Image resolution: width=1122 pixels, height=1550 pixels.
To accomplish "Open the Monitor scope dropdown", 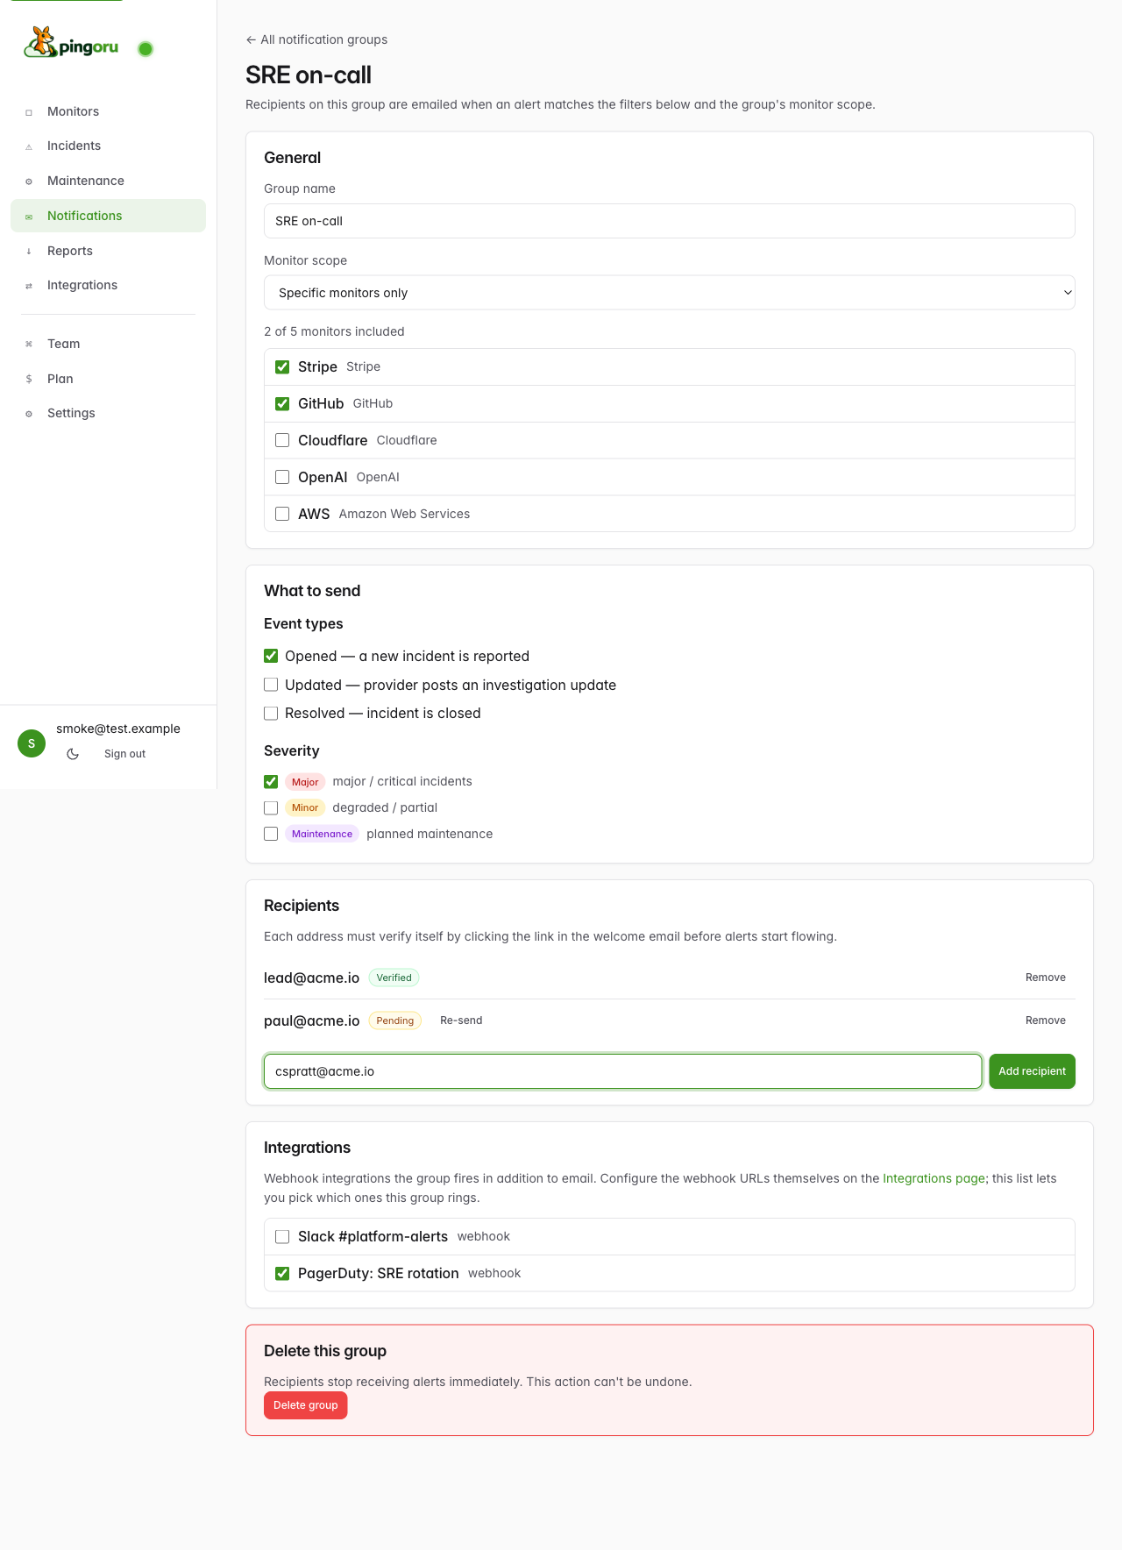I will pos(670,293).
